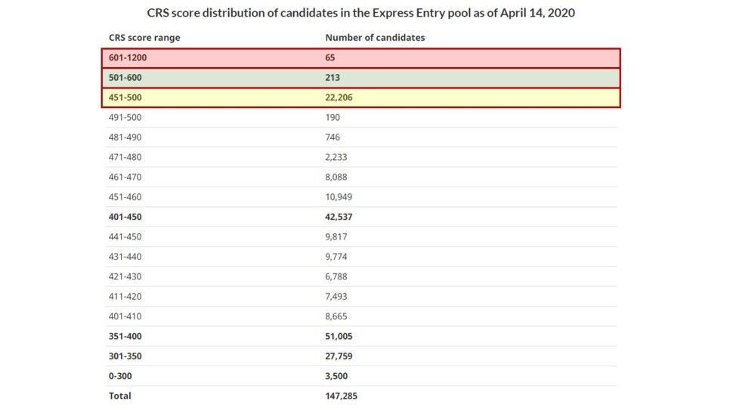The height and width of the screenshot is (410, 730).
Task: Click the 601-1200 score range cell
Action: (128, 57)
